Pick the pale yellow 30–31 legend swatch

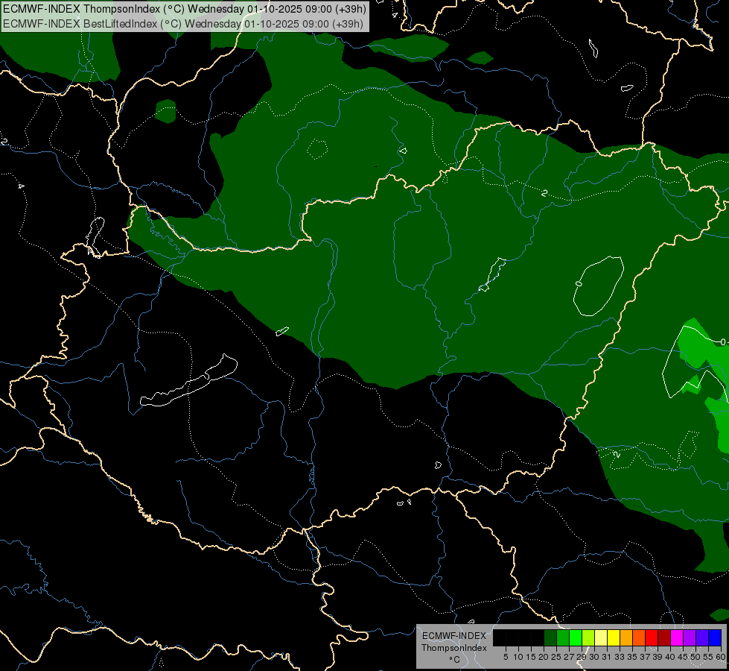pyautogui.click(x=601, y=637)
